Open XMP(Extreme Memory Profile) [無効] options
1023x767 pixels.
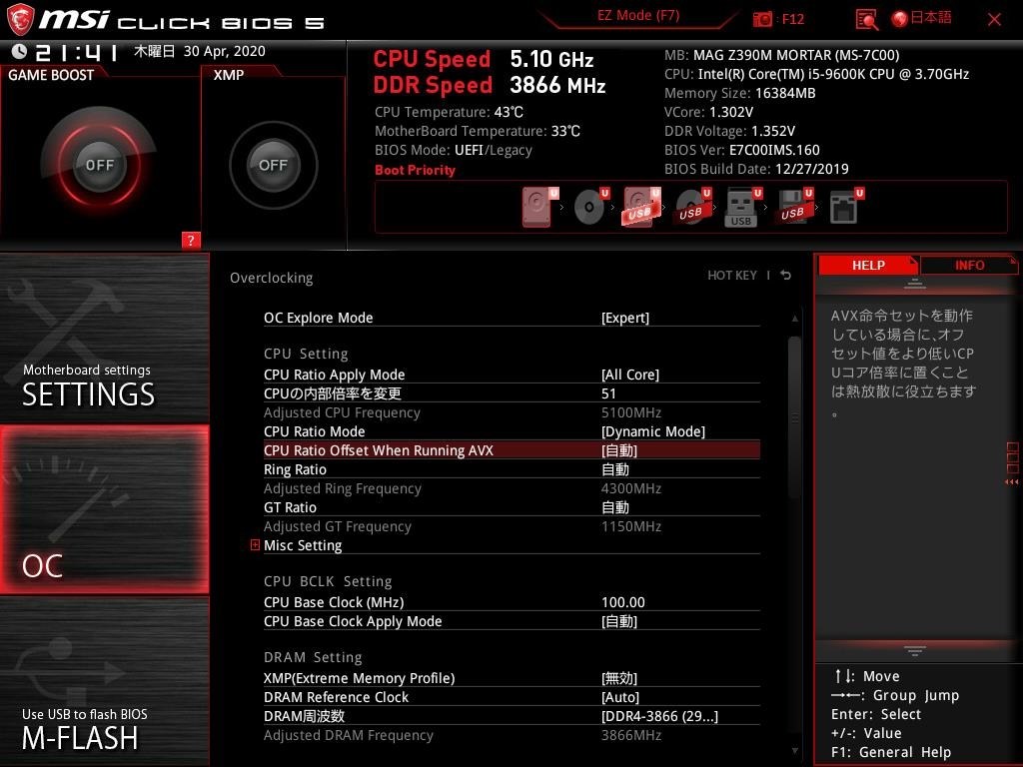[x=619, y=678]
